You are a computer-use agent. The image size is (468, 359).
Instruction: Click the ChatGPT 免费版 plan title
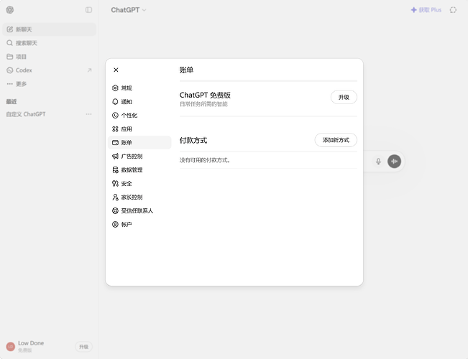pos(205,95)
